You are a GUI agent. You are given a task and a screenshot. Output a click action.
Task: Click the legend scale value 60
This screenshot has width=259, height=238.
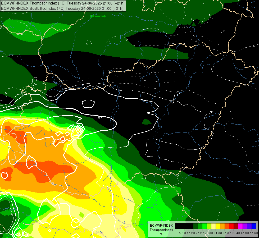point(256,233)
